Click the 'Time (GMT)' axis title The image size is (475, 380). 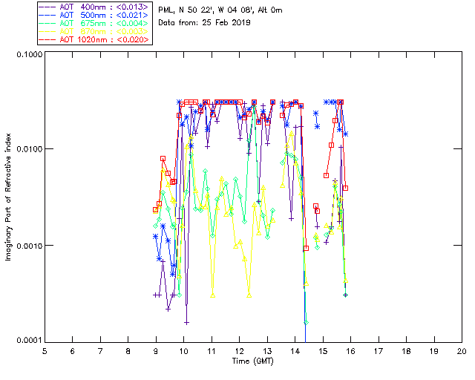tap(253, 361)
